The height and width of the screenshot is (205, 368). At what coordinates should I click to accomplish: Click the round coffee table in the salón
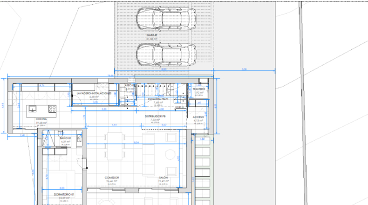click(x=170, y=154)
